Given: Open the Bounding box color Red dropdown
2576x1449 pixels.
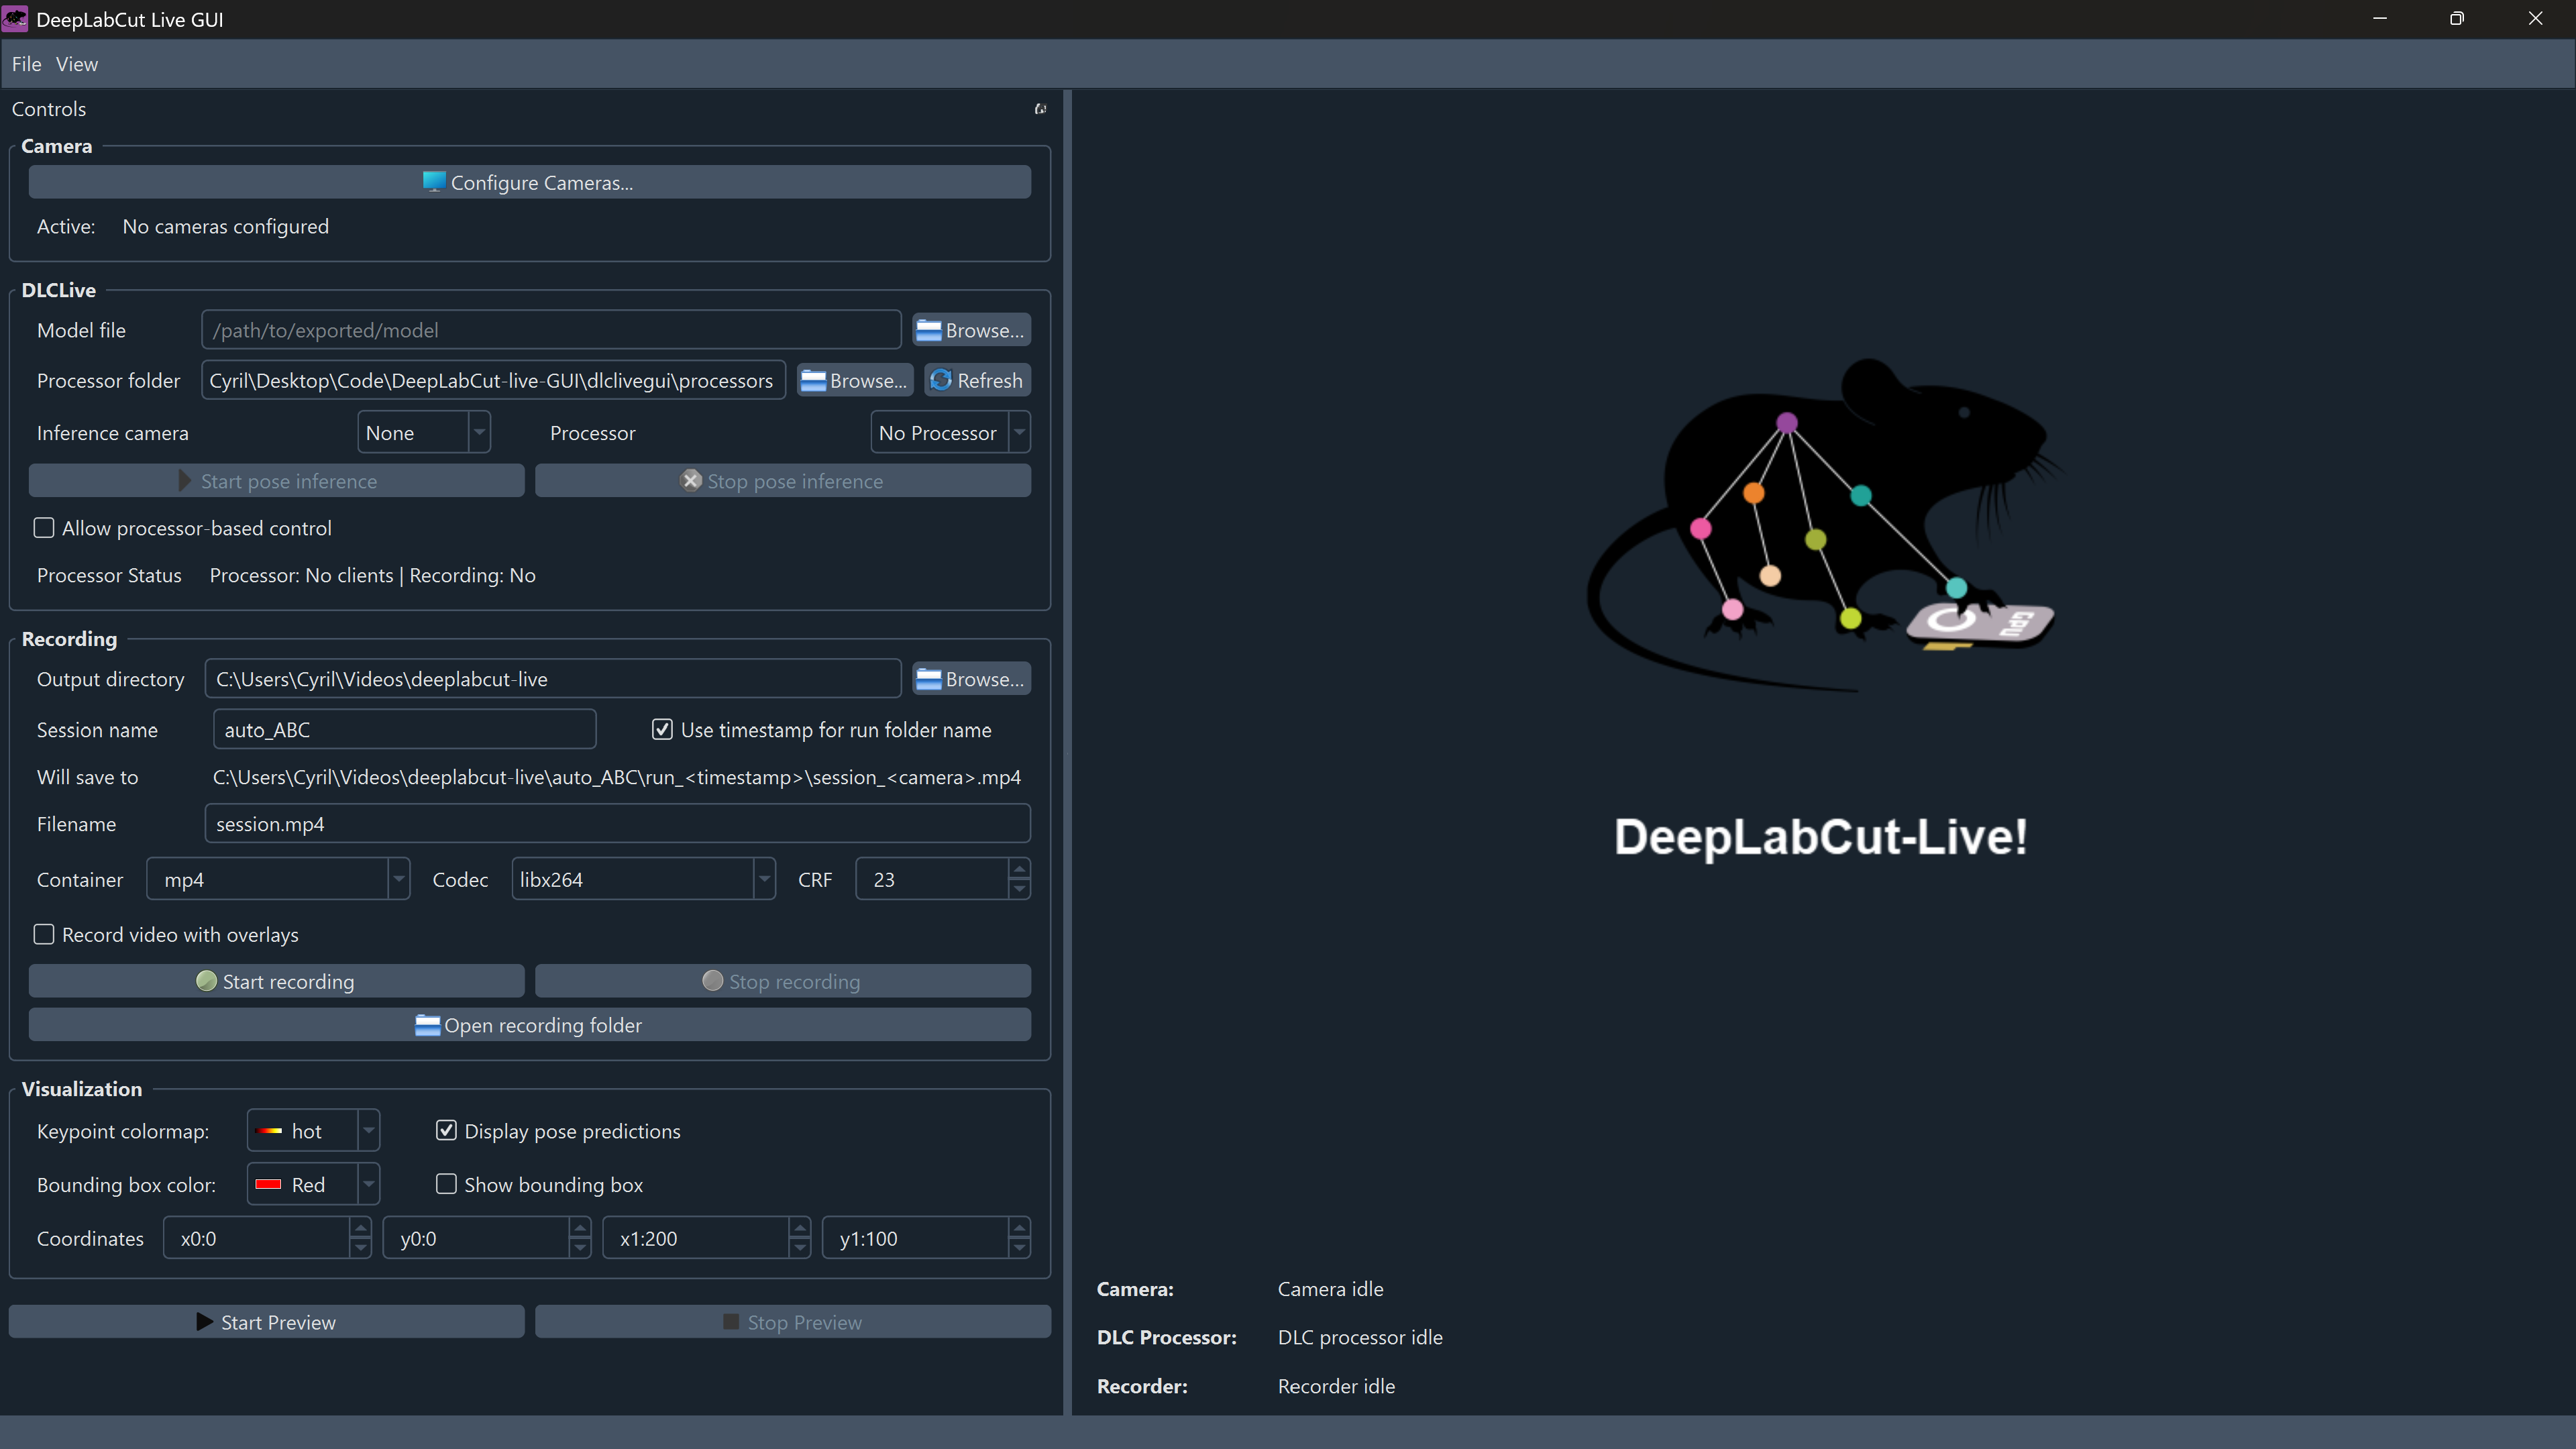Looking at the screenshot, I should click(x=313, y=1184).
